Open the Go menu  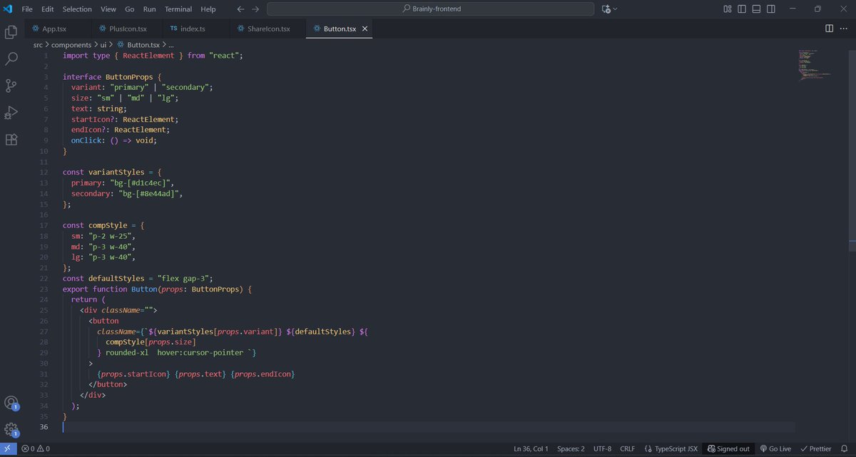point(129,9)
